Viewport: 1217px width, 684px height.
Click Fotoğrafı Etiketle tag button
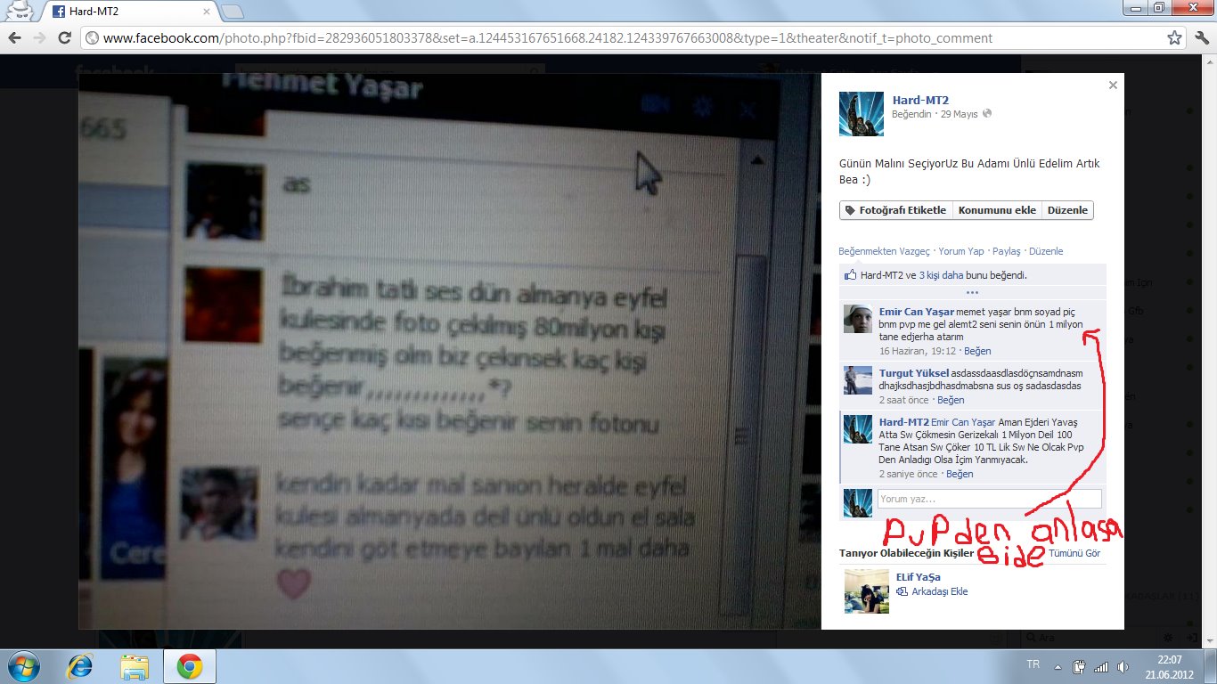896,210
